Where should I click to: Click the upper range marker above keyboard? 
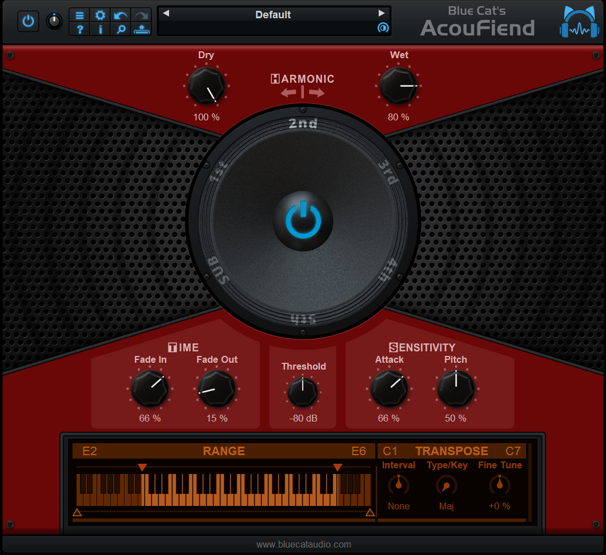coord(338,467)
